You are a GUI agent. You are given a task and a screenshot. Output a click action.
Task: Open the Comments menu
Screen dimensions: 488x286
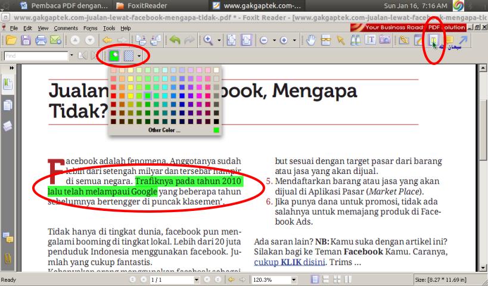click(66, 28)
